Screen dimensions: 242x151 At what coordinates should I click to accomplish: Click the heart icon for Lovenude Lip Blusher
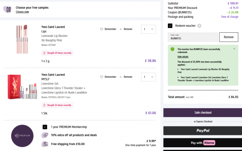[102, 29]
